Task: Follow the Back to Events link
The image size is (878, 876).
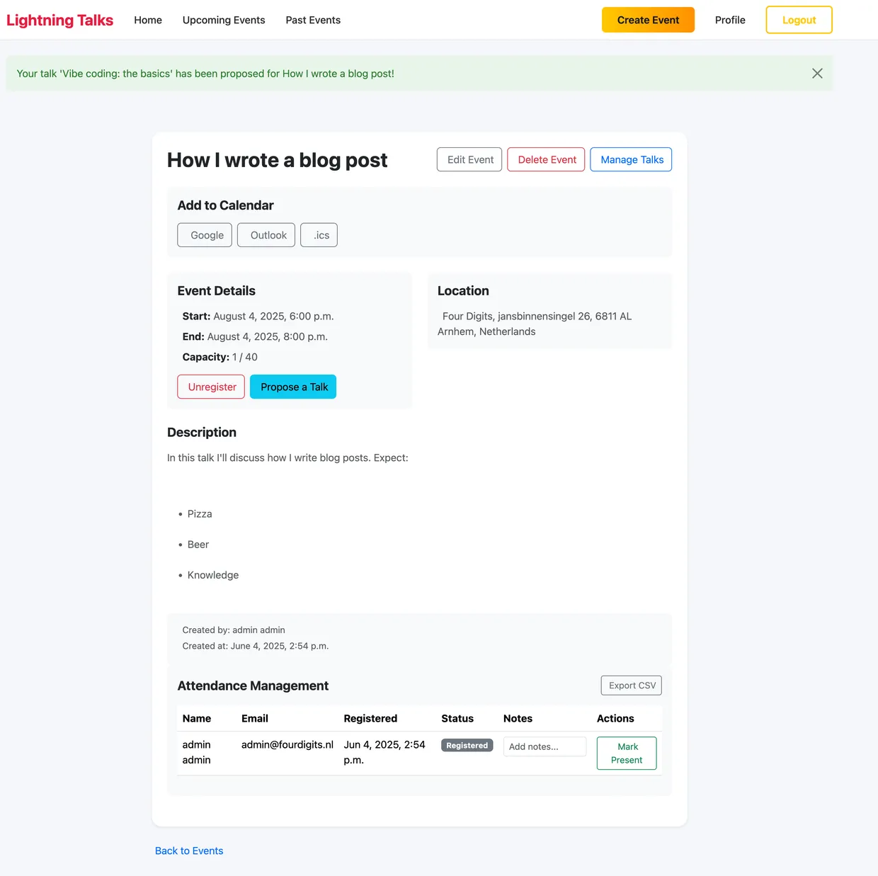Action: point(189,851)
